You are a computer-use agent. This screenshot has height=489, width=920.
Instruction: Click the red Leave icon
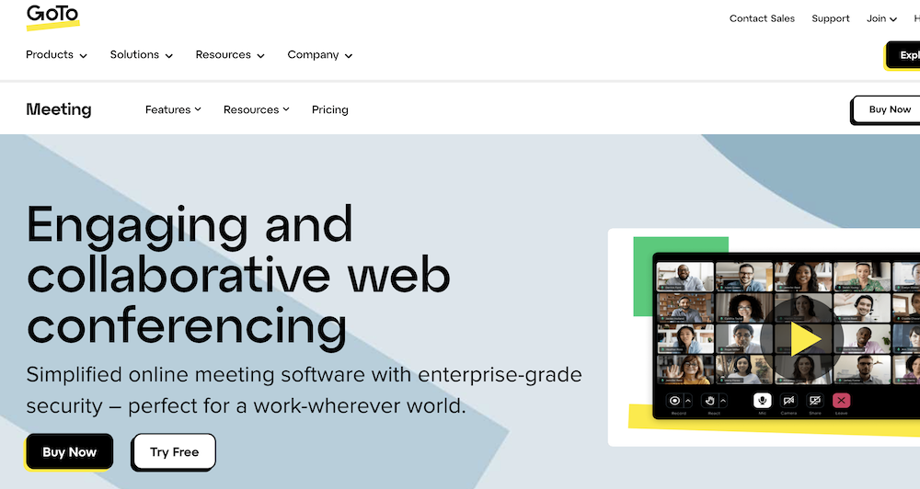click(841, 401)
